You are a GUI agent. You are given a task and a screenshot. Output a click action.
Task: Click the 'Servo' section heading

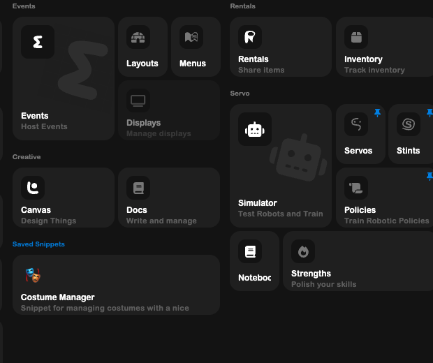point(240,94)
